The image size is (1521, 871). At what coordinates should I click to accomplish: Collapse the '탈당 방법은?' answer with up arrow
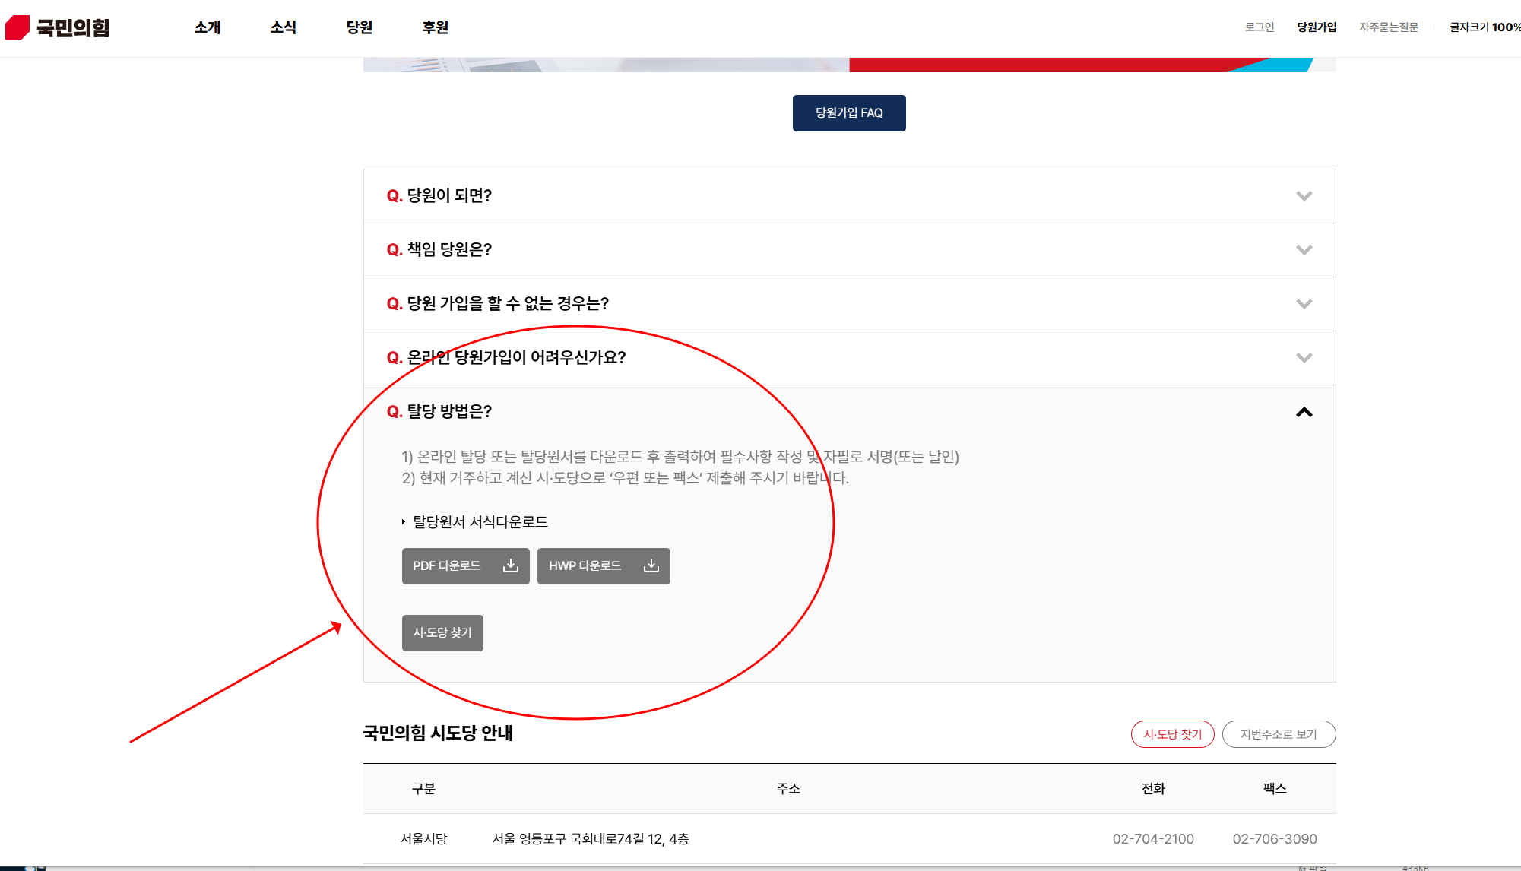1304,412
